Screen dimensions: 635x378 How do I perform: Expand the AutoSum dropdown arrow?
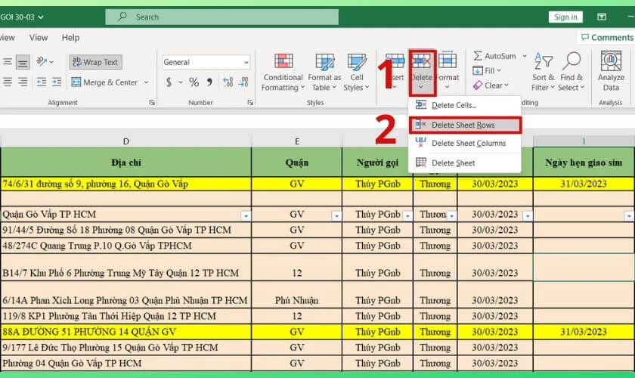click(x=525, y=56)
